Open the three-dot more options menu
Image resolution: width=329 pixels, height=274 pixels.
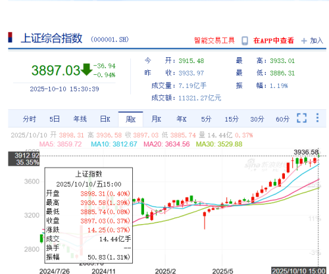(317, 118)
